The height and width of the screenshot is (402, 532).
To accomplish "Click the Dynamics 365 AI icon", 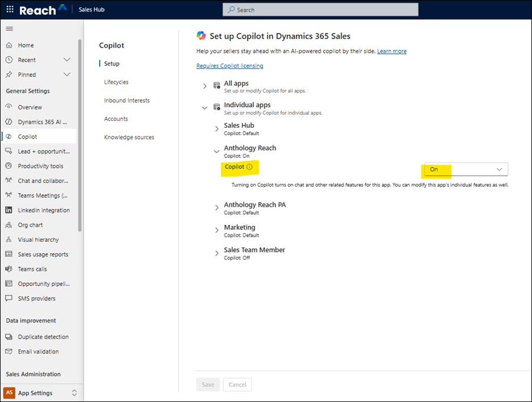I will tap(9, 122).
